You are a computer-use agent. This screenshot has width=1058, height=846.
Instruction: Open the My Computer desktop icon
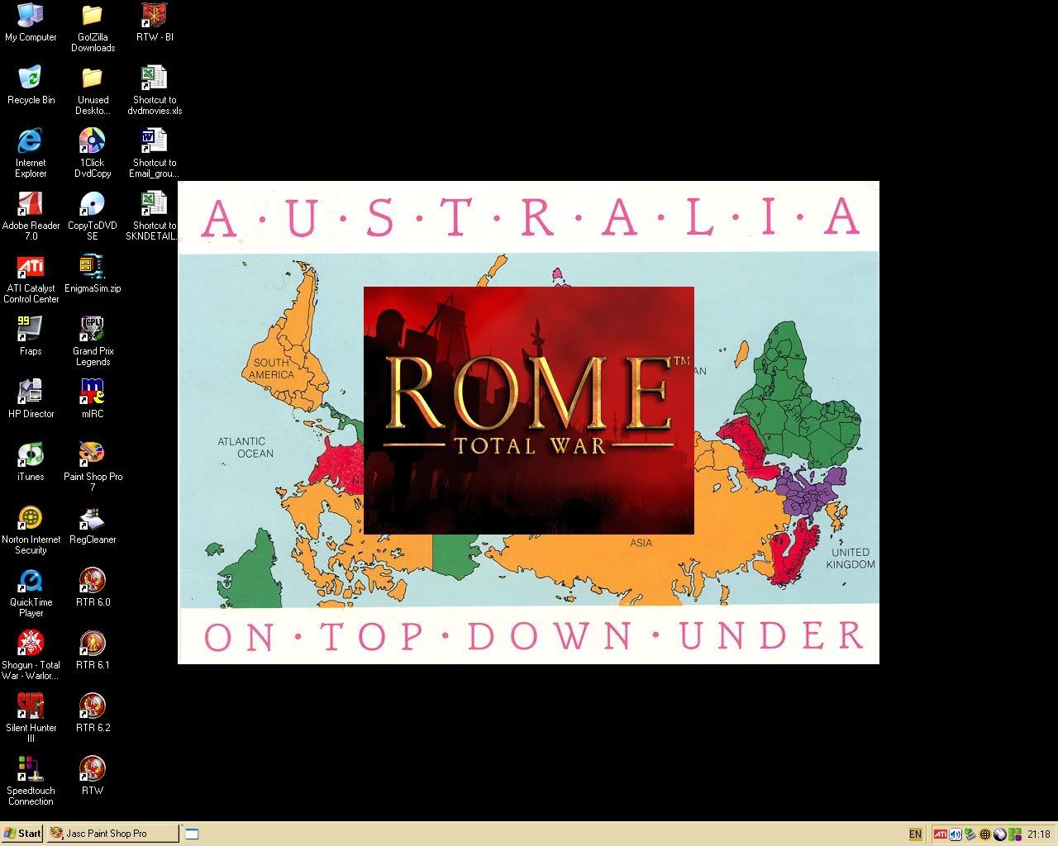pyautogui.click(x=31, y=16)
